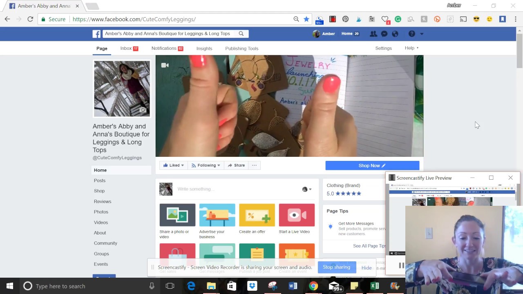Click Advertise your business tile
The height and width of the screenshot is (294, 523).
point(217,221)
